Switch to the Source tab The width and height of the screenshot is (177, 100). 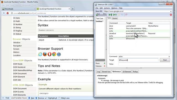click(115, 18)
